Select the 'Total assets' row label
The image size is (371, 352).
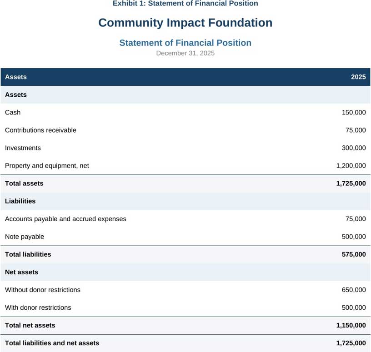24,183
